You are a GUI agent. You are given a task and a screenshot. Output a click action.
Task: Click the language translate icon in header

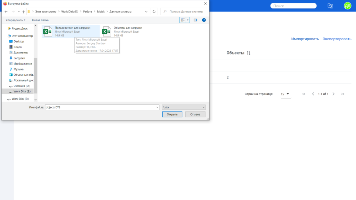(x=330, y=6)
